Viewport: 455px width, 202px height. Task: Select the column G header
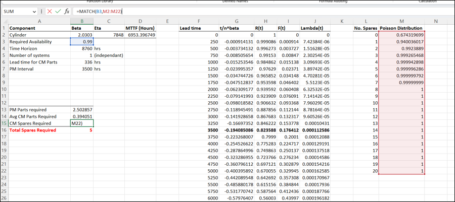coord(237,21)
